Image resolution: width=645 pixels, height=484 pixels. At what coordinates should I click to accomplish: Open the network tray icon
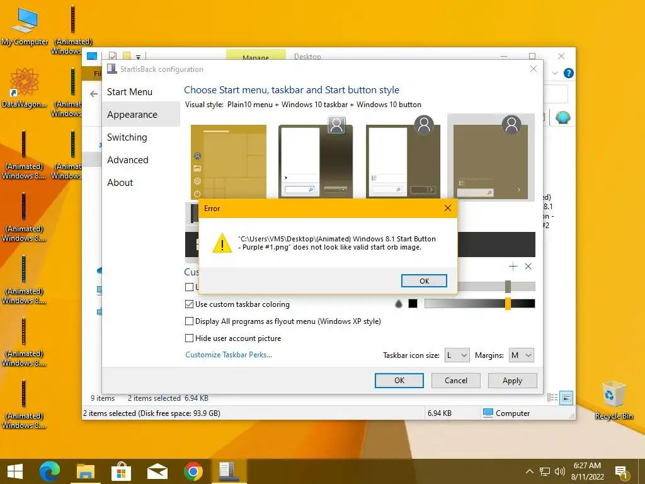[545, 471]
